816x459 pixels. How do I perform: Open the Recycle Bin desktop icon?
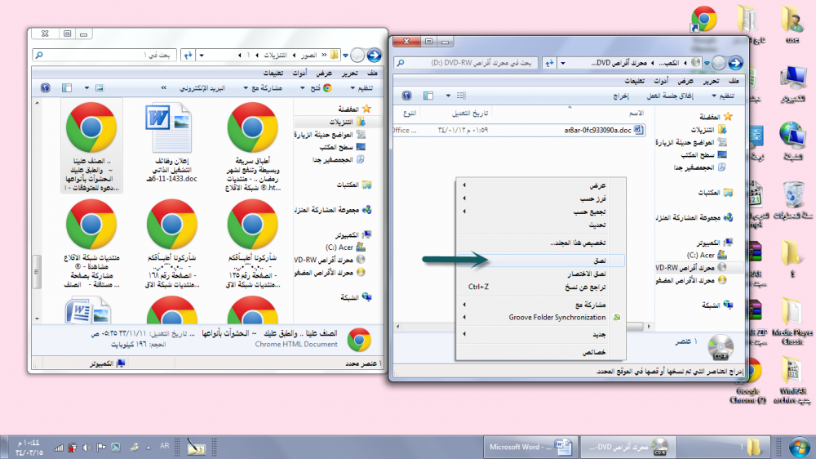point(792,196)
